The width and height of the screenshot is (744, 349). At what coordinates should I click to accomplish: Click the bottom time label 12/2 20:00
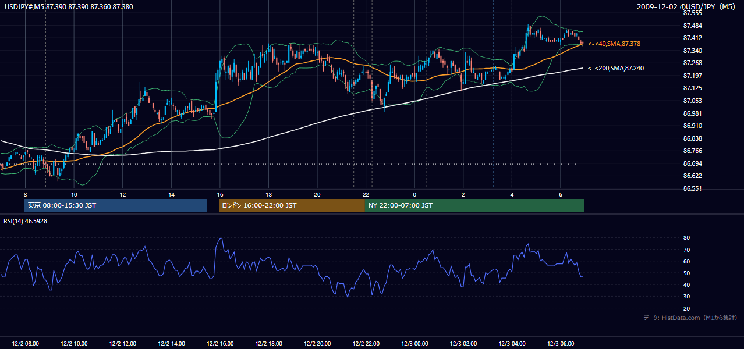pyautogui.click(x=317, y=343)
